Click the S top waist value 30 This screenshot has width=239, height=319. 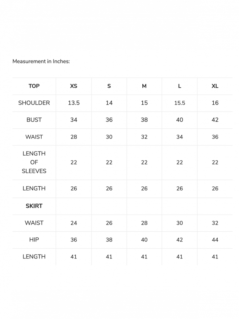click(109, 137)
